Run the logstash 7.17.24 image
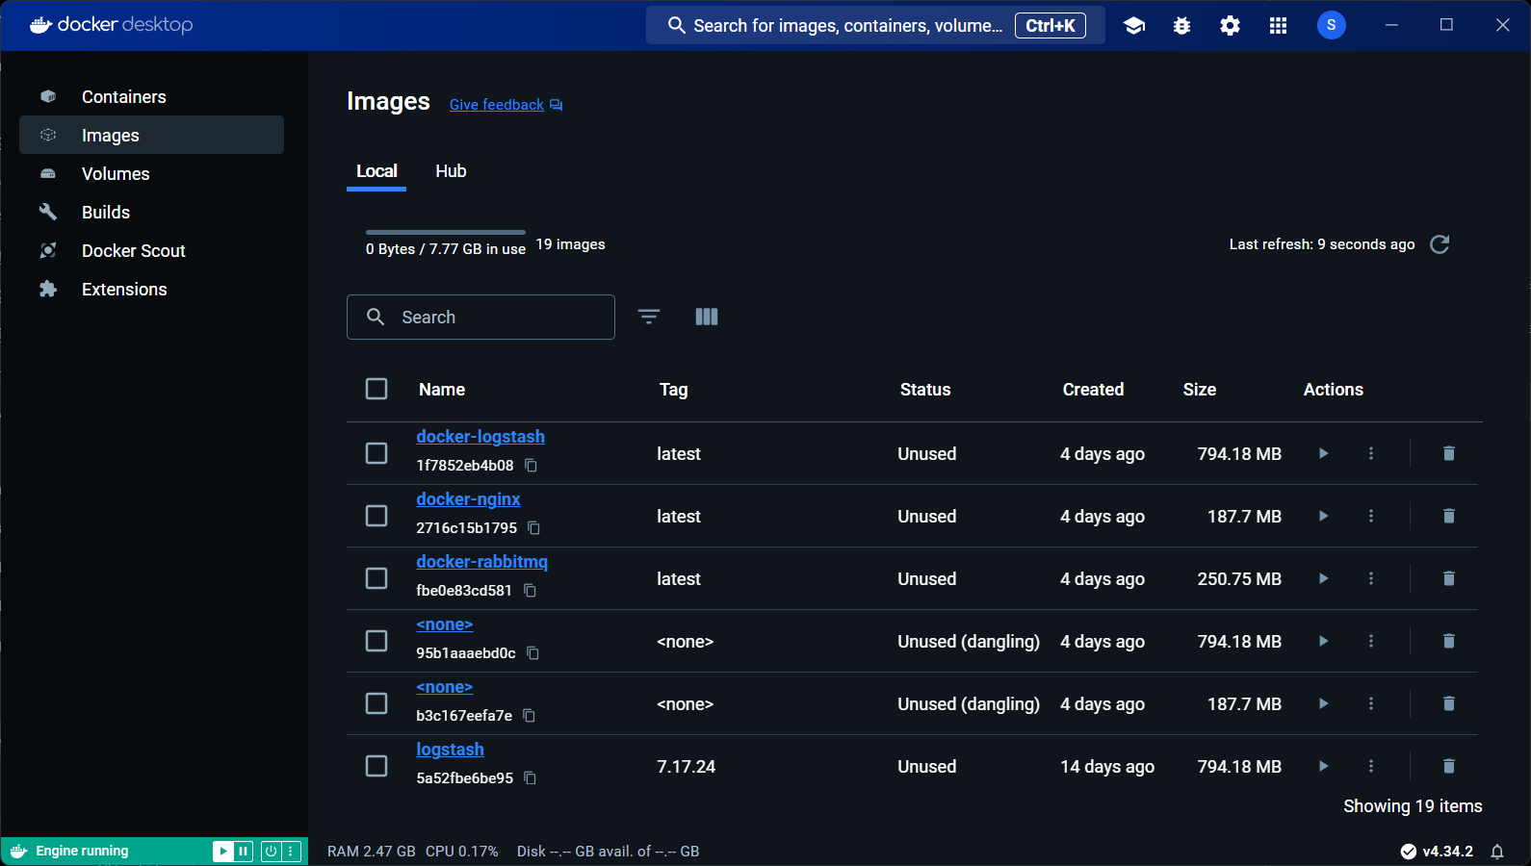The image size is (1531, 866). pyautogui.click(x=1323, y=766)
